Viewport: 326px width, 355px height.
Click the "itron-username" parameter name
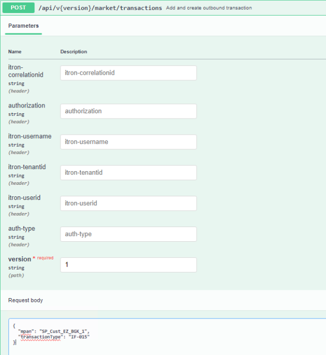[30, 136]
